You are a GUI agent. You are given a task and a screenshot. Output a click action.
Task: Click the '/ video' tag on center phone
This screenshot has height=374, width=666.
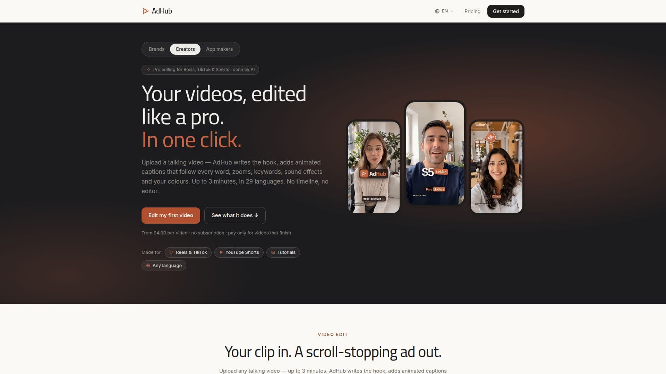[x=441, y=172]
